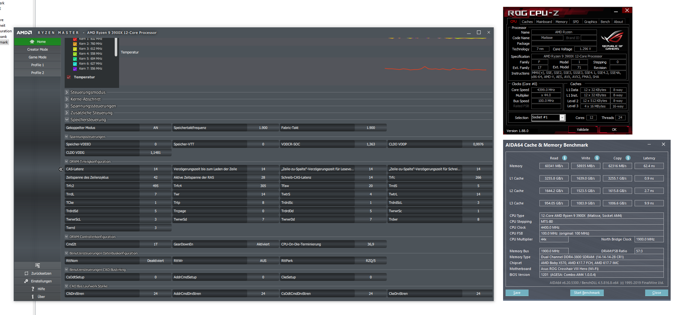This screenshot has height=315, width=689.
Task: Click the Zurücksetzen reset icon
Action: (x=26, y=273)
